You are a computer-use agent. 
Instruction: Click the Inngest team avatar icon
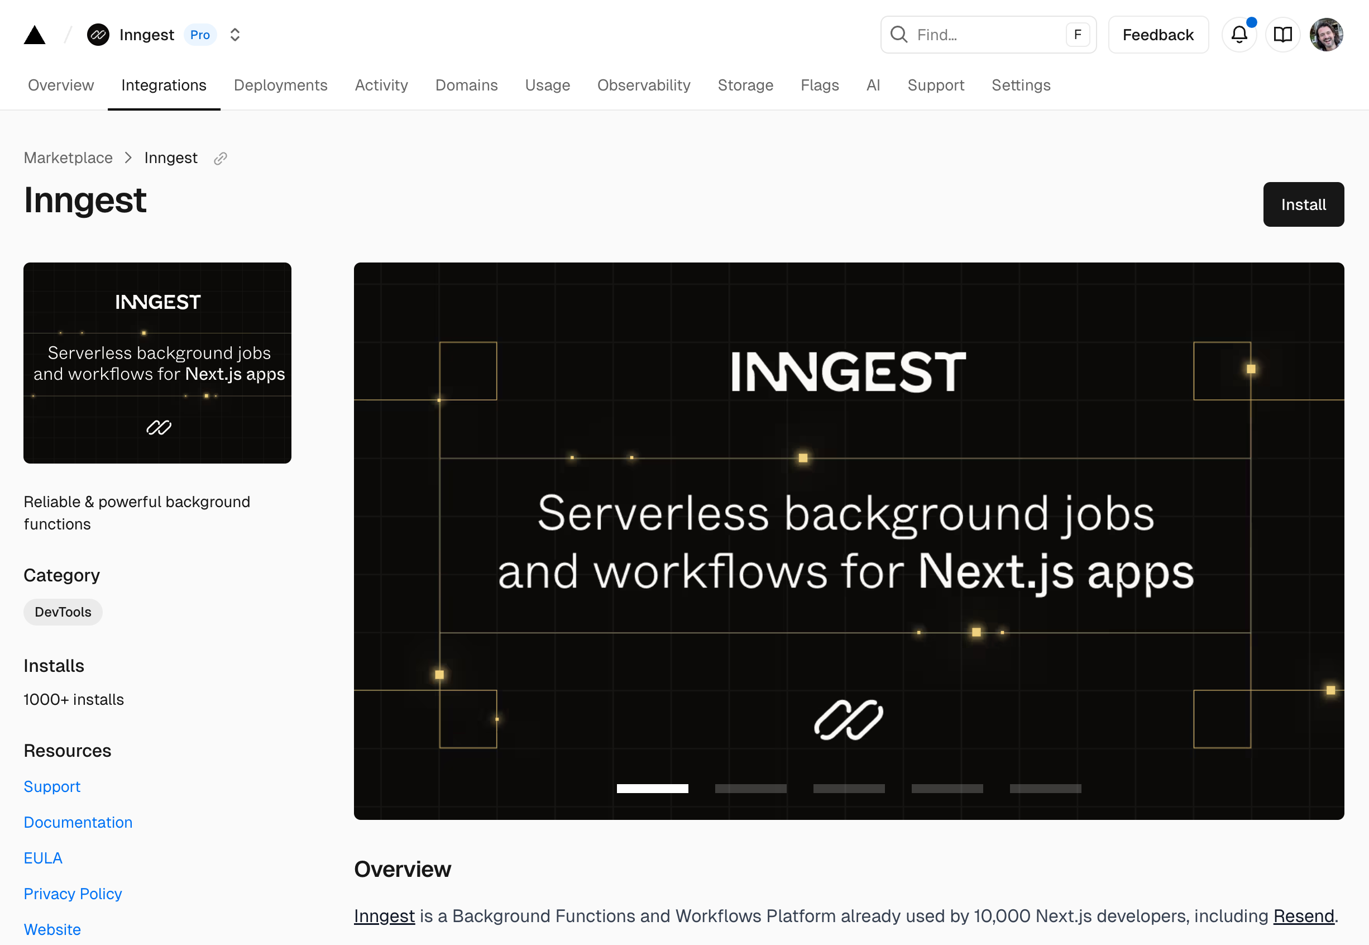(x=98, y=35)
